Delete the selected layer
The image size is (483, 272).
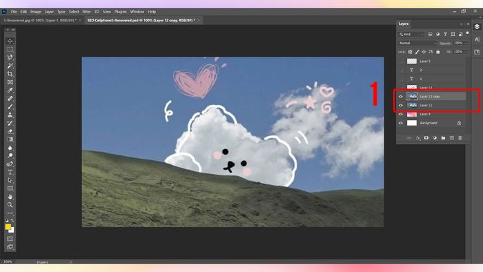pos(460,138)
